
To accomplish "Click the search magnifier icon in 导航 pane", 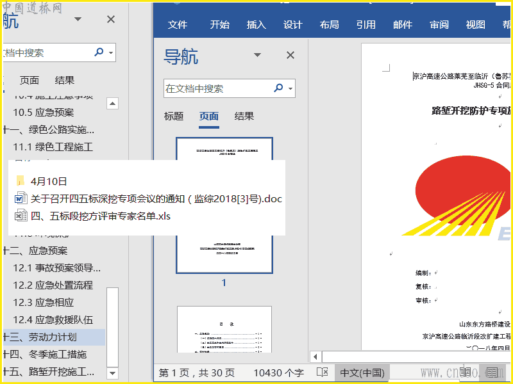I will (278, 88).
